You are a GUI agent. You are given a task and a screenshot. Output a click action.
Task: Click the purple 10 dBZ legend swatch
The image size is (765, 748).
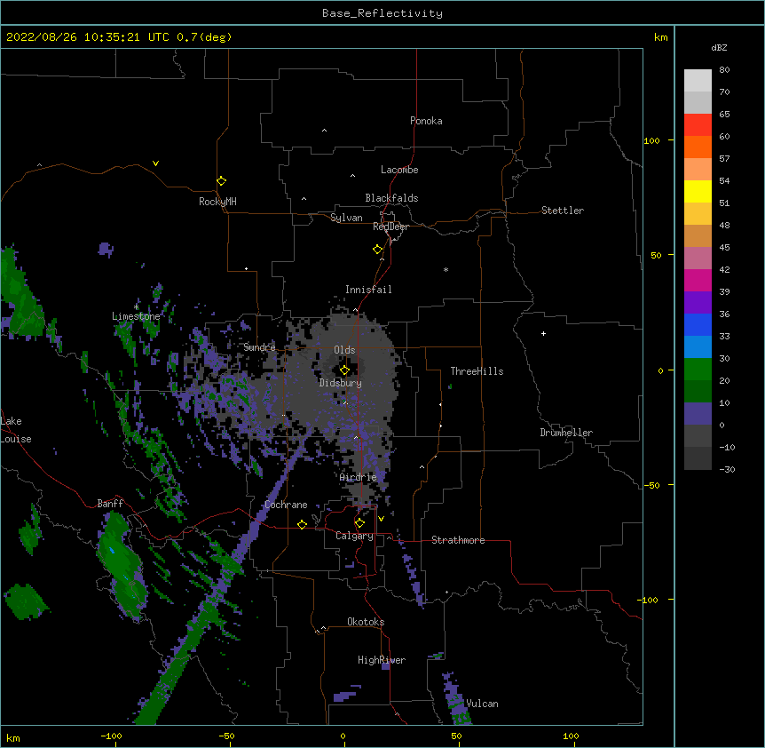pos(698,414)
